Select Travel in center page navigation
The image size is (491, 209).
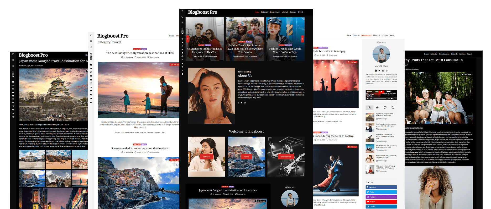(300, 12)
